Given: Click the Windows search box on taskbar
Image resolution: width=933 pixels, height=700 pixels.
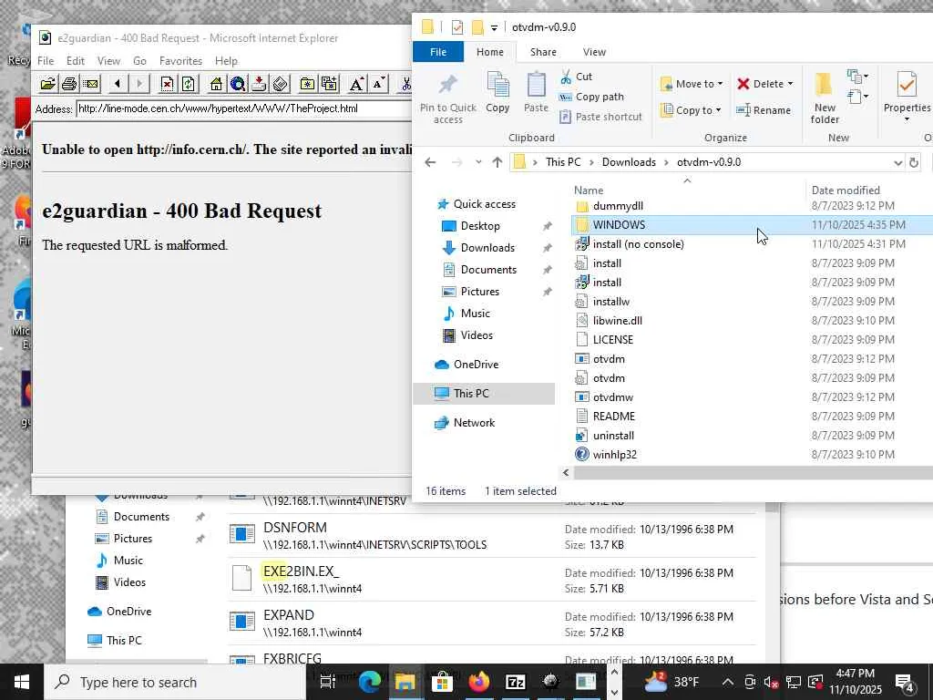Looking at the screenshot, I should coord(175,682).
